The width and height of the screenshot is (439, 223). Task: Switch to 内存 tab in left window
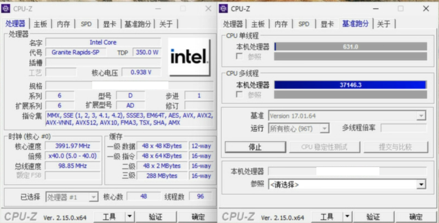pos(64,24)
